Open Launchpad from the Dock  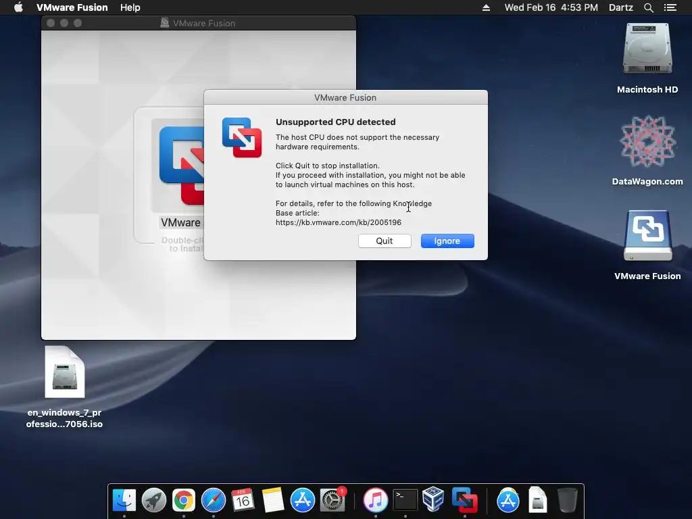click(x=154, y=500)
